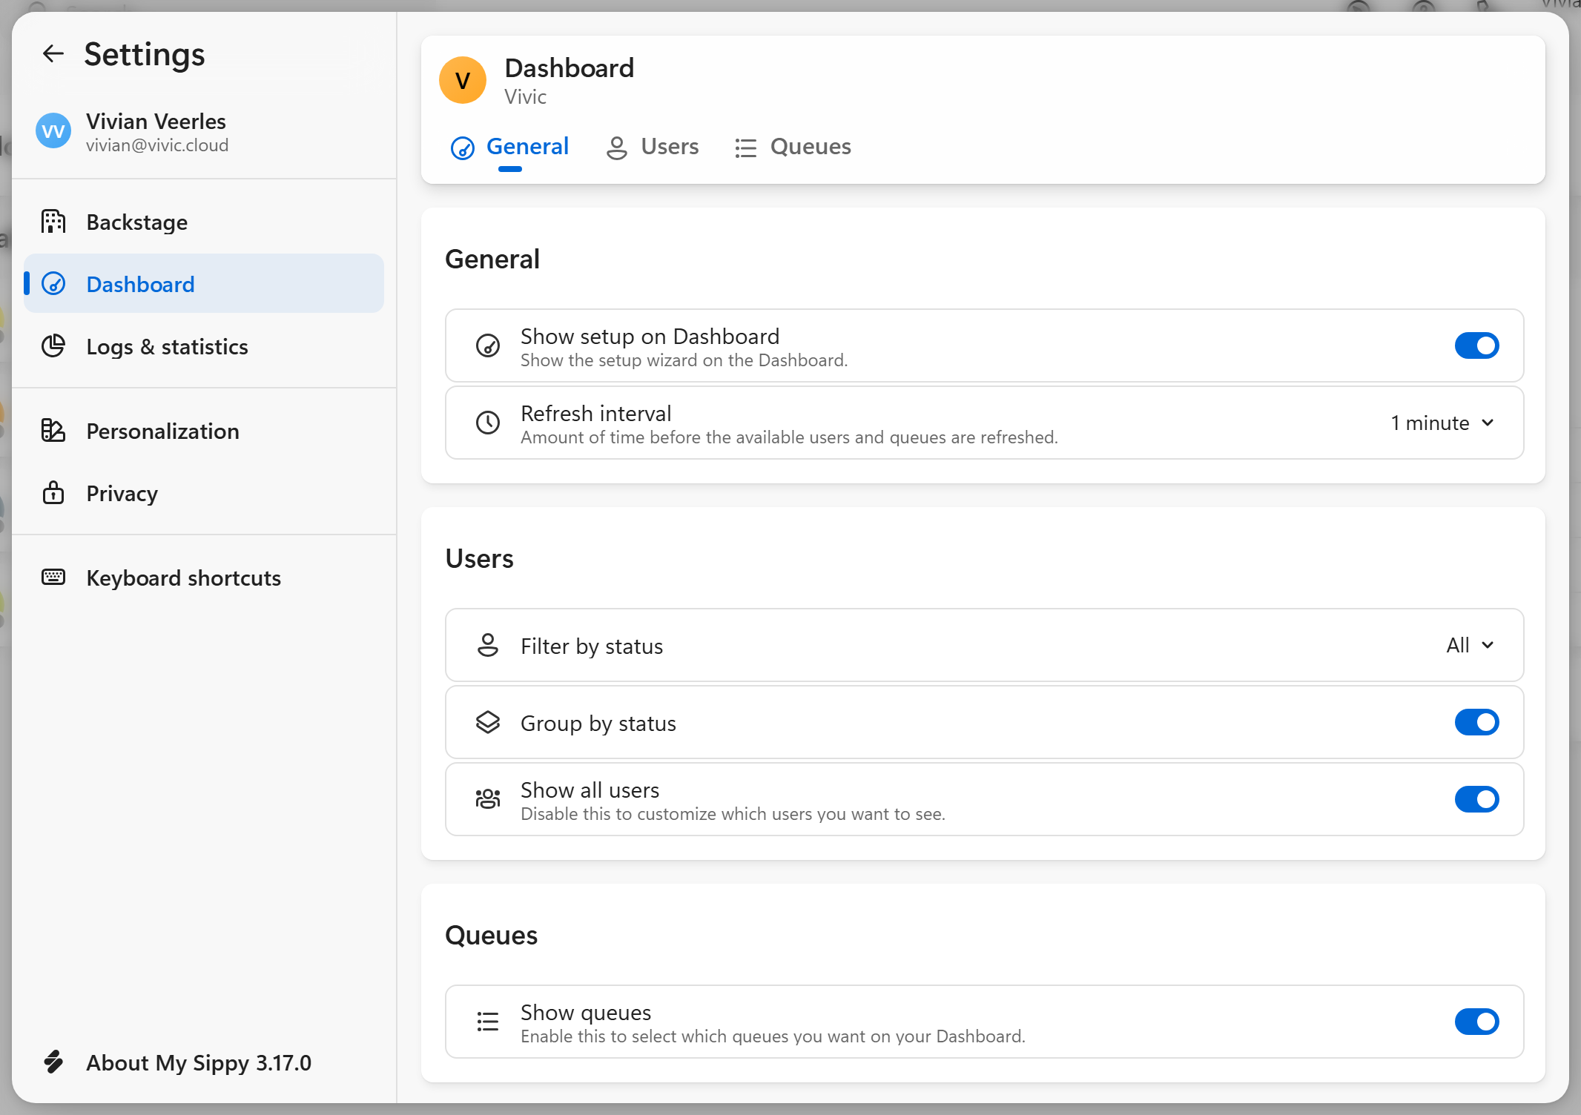This screenshot has height=1115, width=1581.
Task: Toggle the Show all users switch
Action: pyautogui.click(x=1476, y=800)
